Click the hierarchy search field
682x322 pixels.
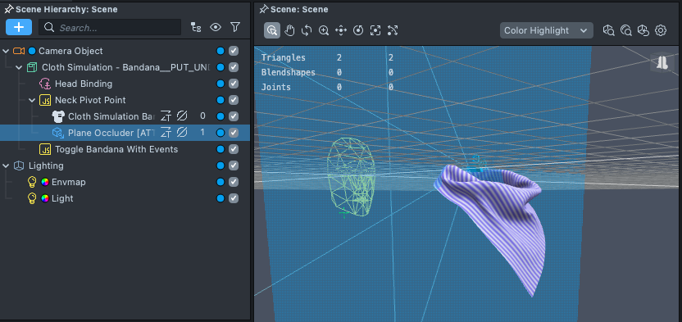[x=110, y=27]
